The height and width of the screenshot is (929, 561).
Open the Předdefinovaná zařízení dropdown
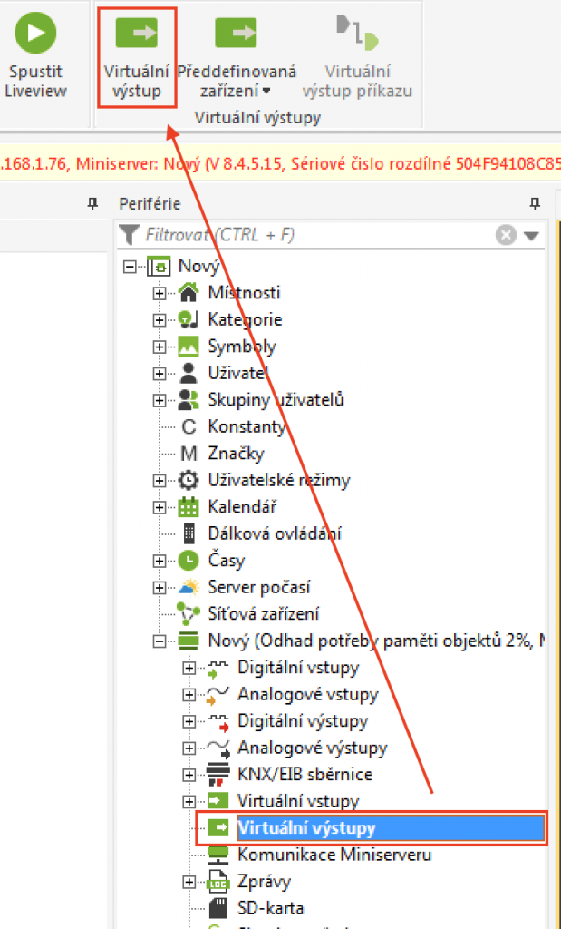click(236, 79)
